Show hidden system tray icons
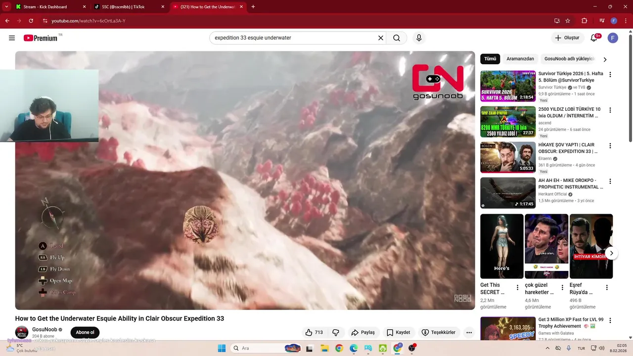The height and width of the screenshot is (356, 633). 547,348
